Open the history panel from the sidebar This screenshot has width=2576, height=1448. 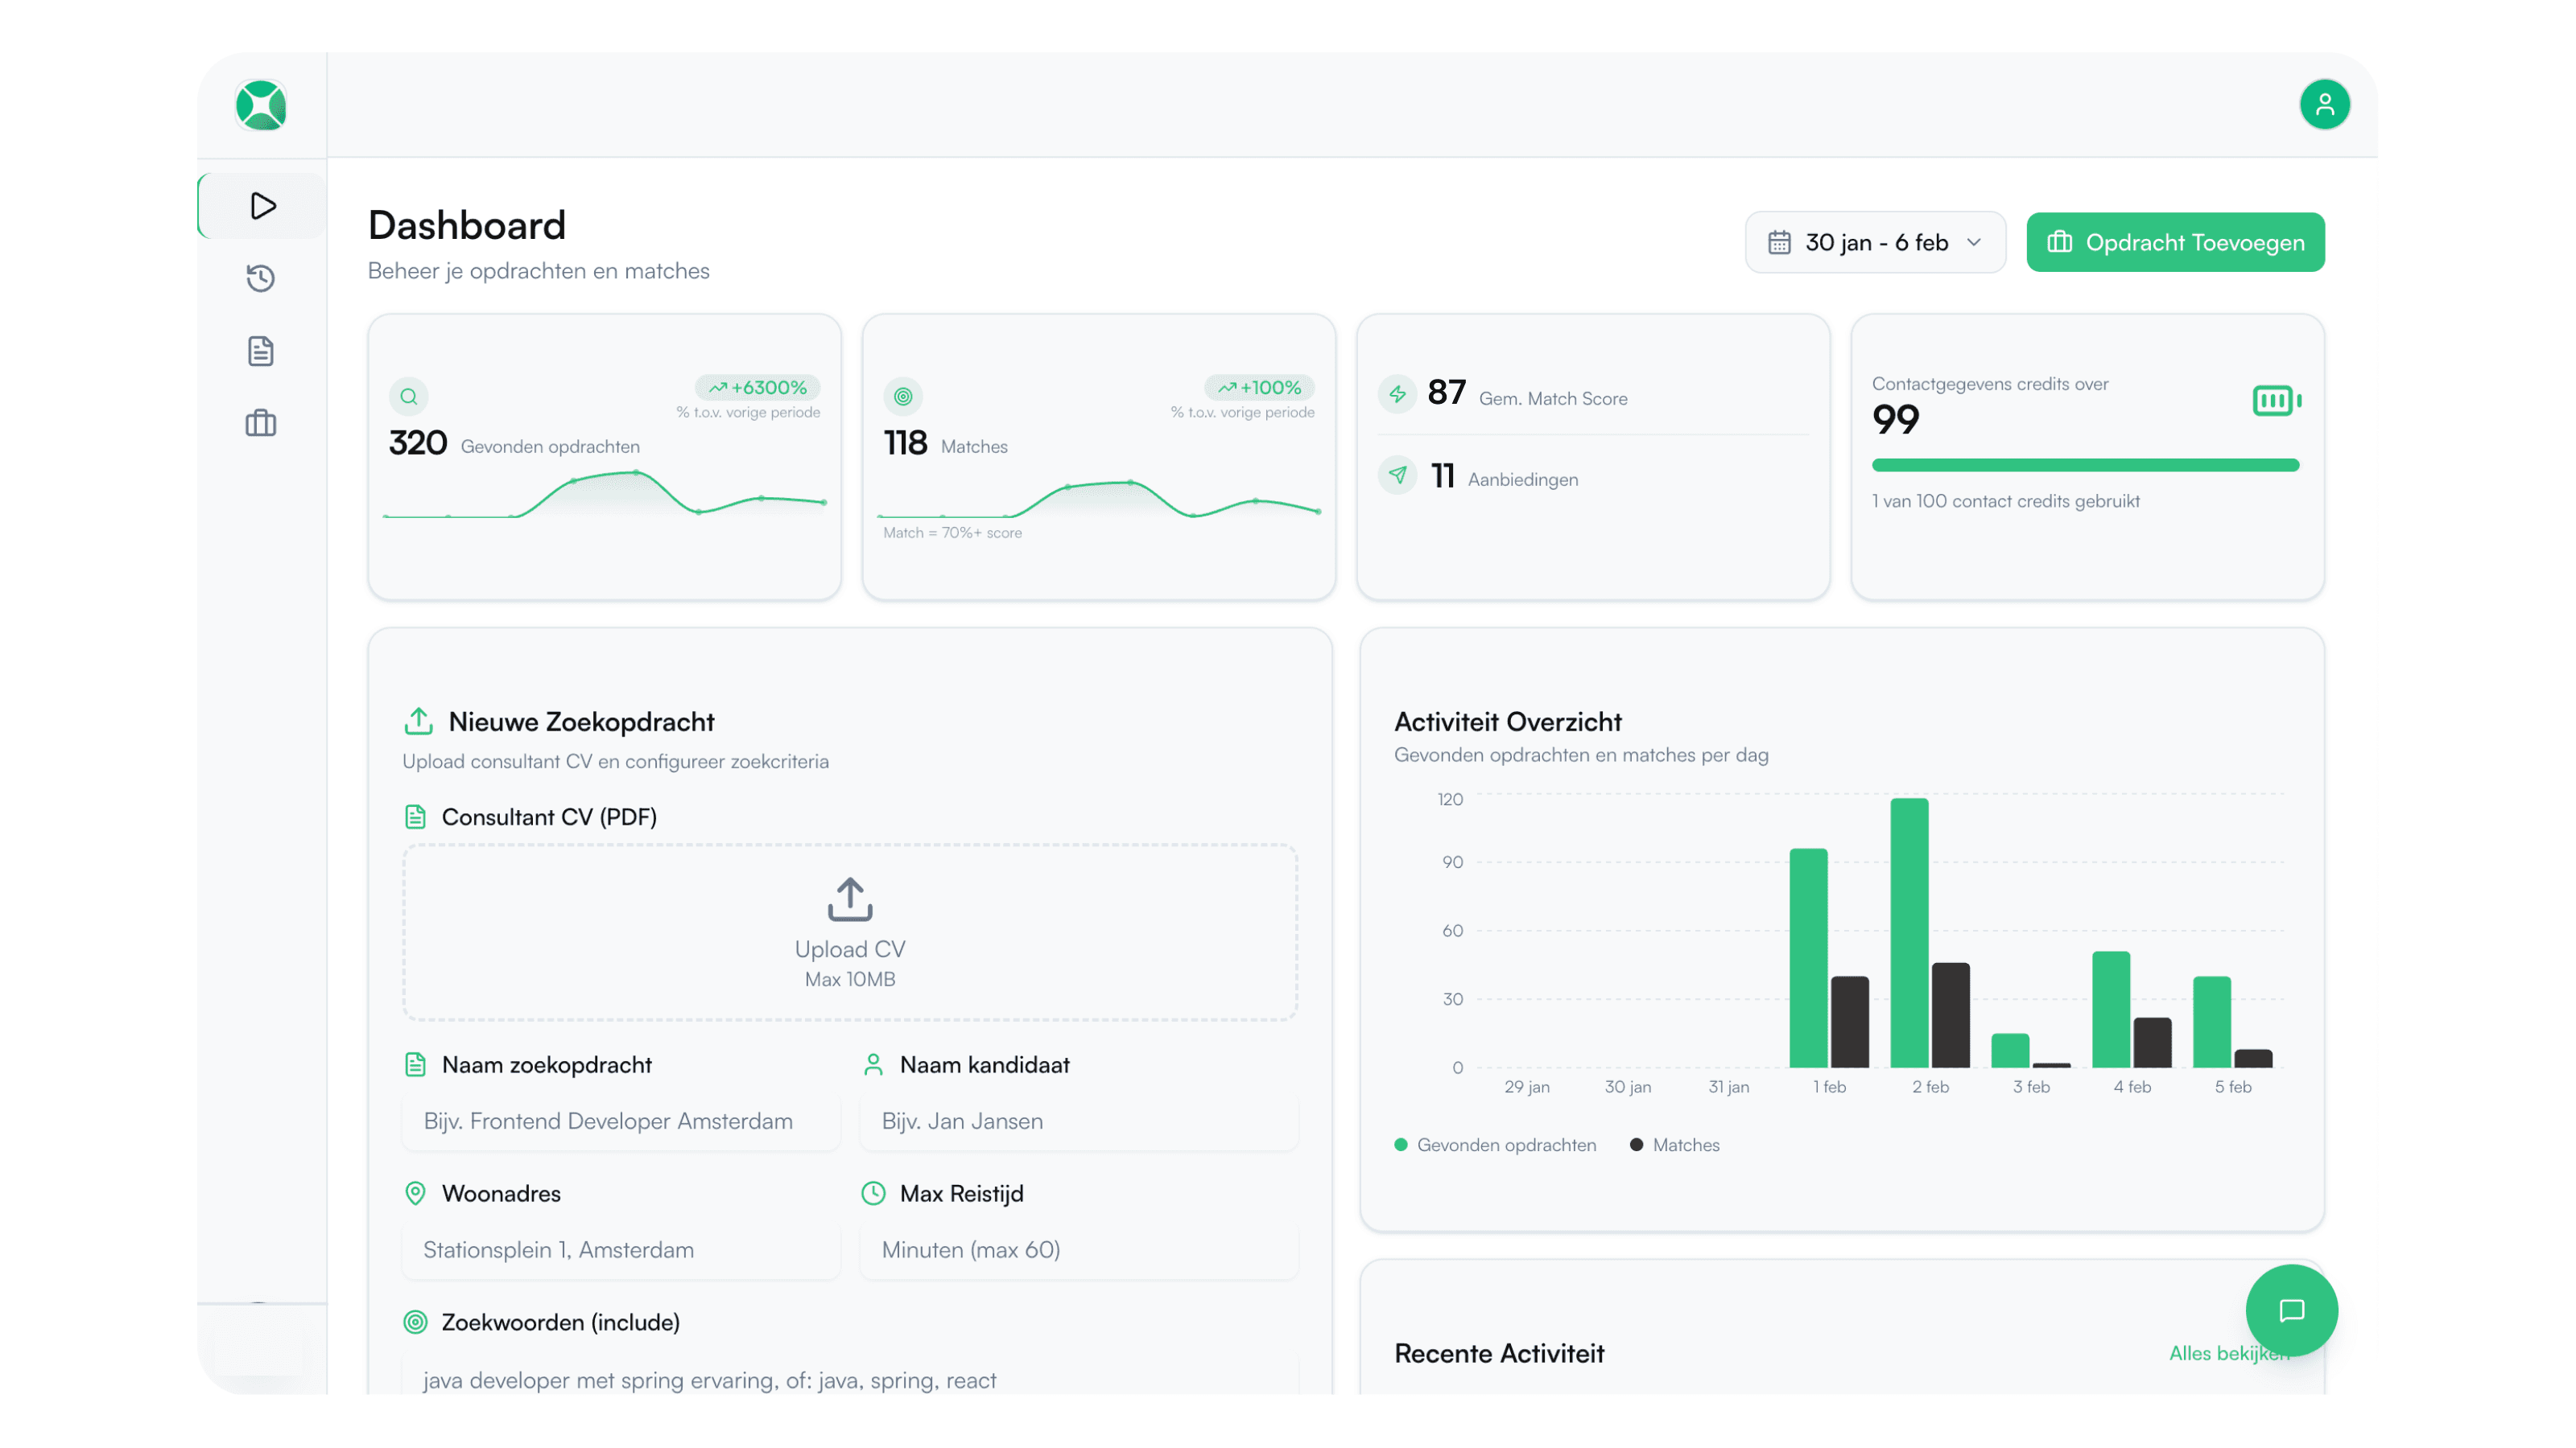tap(260, 278)
